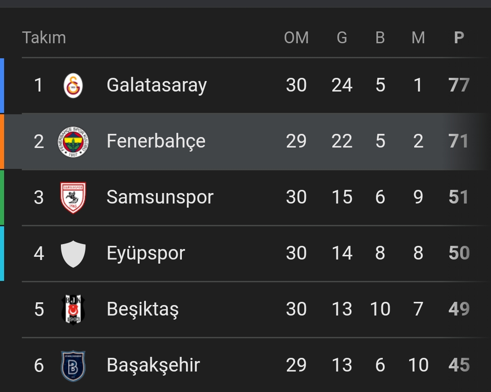The height and width of the screenshot is (392, 491).
Task: Open the Eyüpspor team name
Action: pos(145,254)
